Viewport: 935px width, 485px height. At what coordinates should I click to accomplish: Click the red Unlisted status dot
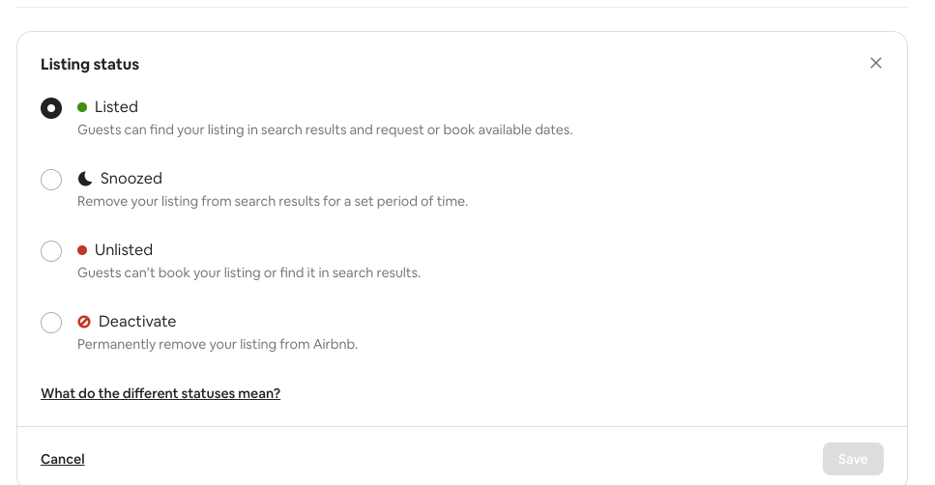(x=82, y=250)
